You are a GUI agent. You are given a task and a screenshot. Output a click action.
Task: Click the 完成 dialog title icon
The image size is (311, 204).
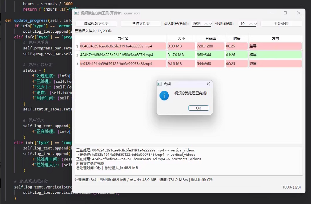(159, 84)
